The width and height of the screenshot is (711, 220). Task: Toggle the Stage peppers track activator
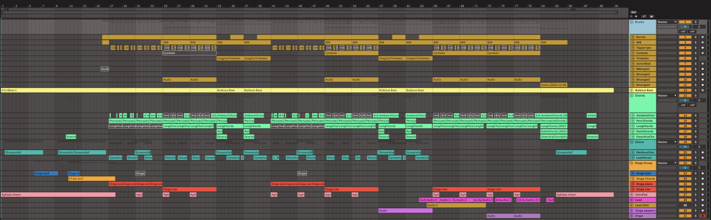click(685, 211)
